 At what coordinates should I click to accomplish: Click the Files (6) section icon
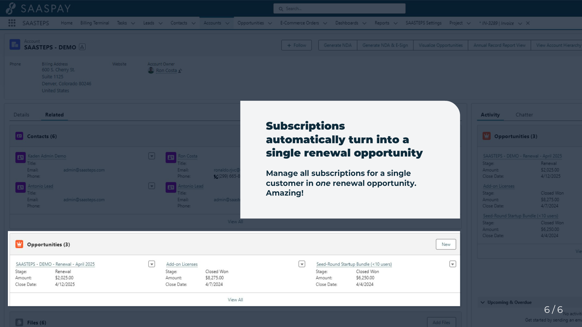[19, 322]
